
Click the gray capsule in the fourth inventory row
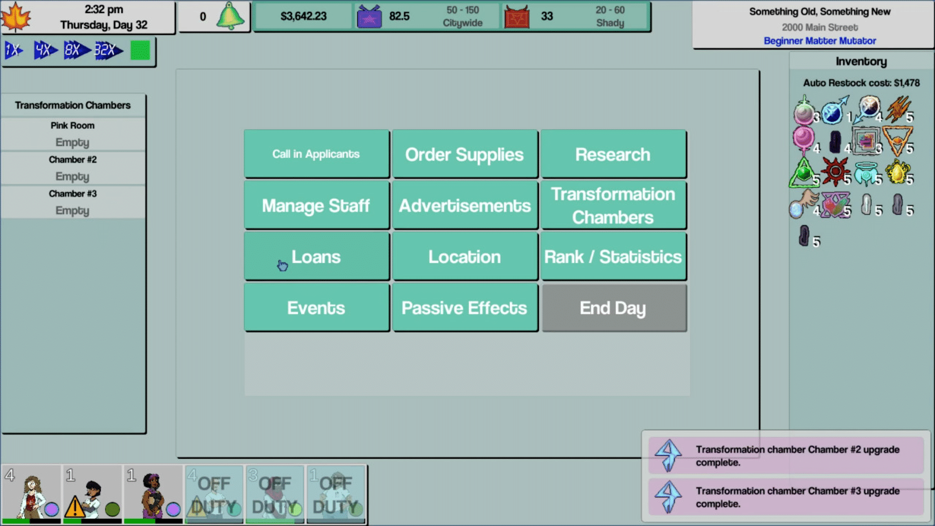[x=897, y=204]
